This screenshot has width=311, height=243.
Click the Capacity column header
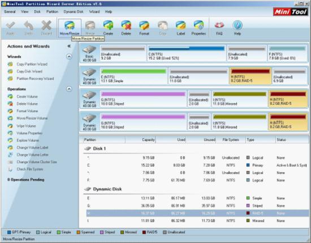click(140, 140)
